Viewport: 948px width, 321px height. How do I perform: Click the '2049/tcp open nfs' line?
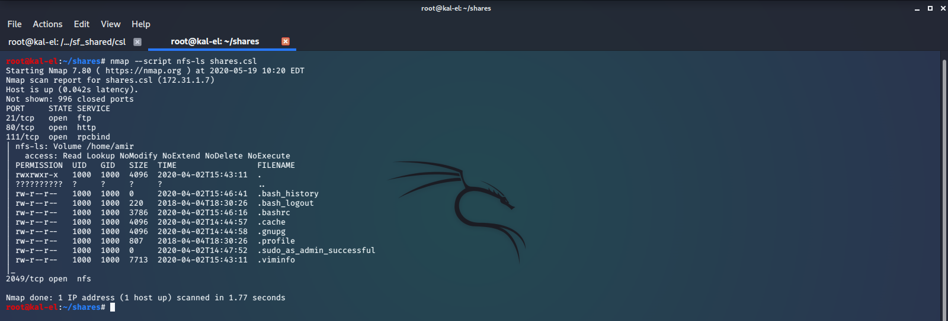click(x=49, y=279)
